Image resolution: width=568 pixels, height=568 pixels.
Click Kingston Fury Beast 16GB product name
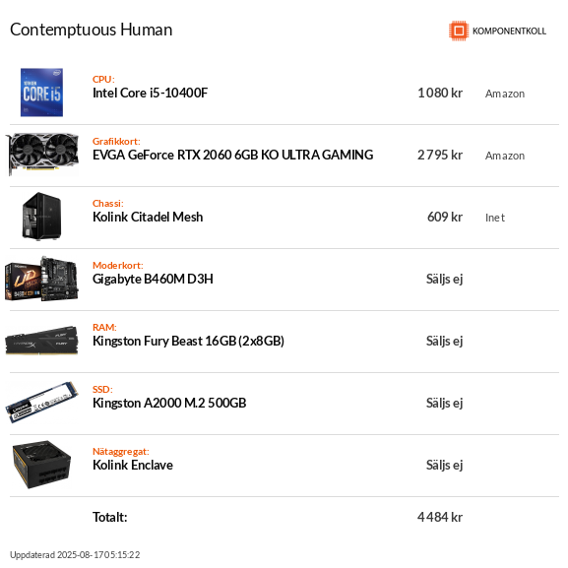pos(188,341)
